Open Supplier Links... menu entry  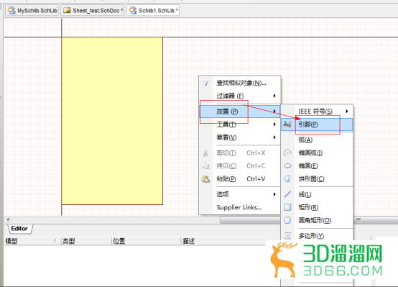(x=240, y=207)
